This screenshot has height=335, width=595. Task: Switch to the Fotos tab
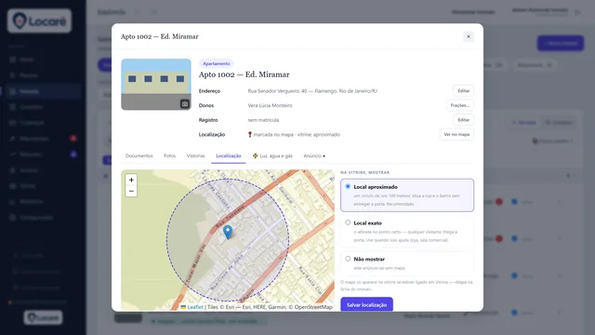(x=169, y=155)
